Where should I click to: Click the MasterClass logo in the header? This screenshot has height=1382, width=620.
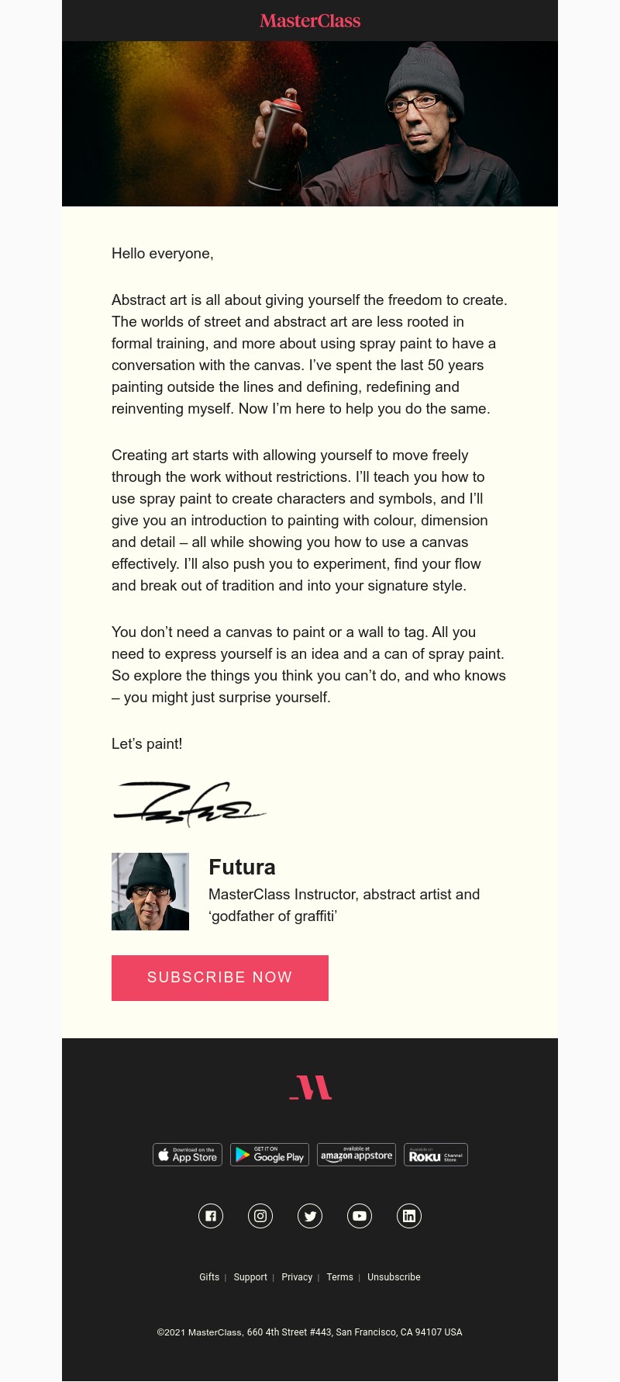(x=310, y=21)
